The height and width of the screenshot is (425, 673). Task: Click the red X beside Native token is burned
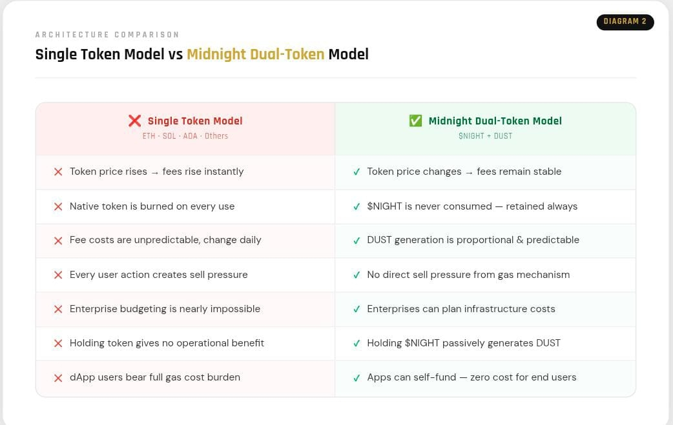coord(58,206)
